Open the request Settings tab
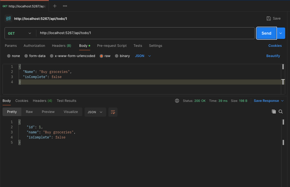The image size is (290, 187). [155, 46]
